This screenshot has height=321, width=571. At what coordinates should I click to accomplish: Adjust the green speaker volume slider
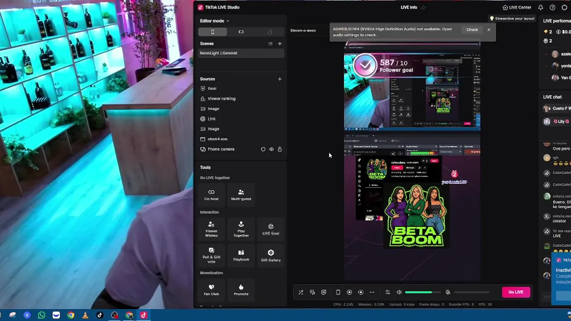click(x=423, y=292)
